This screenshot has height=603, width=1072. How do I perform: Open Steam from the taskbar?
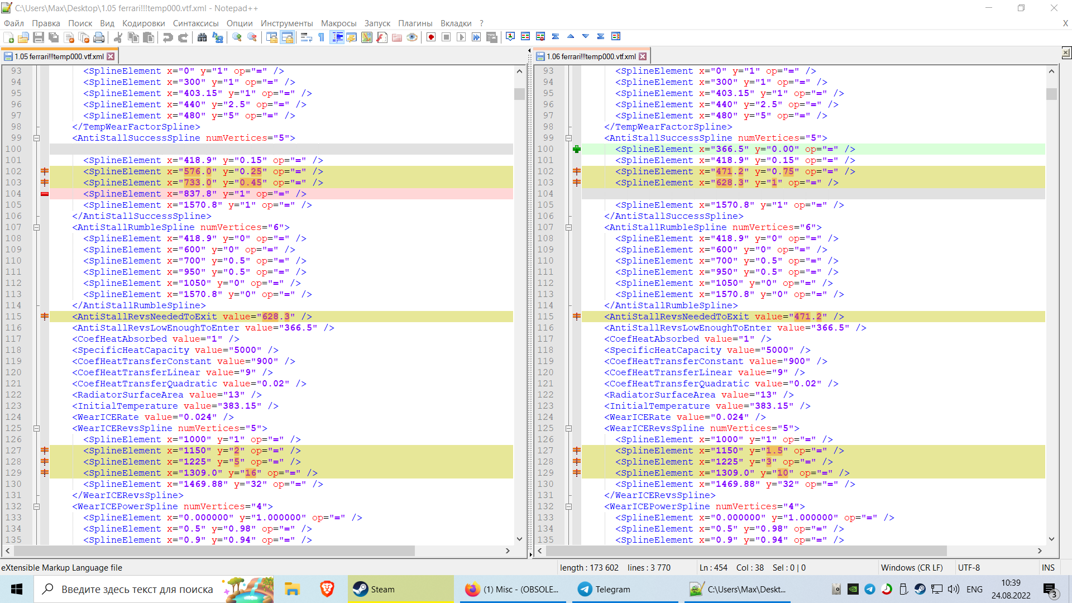click(x=401, y=589)
